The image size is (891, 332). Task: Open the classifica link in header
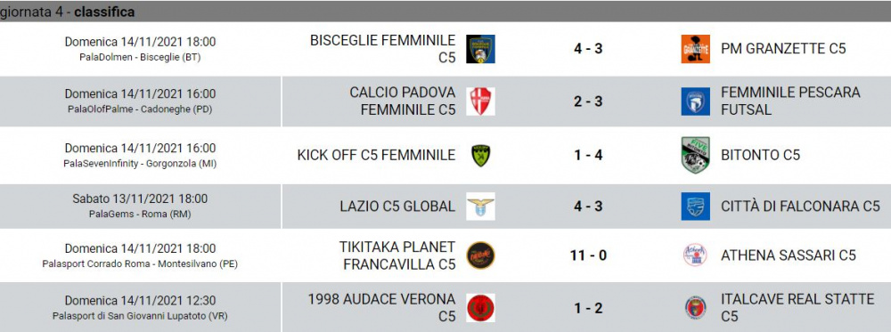[104, 12]
